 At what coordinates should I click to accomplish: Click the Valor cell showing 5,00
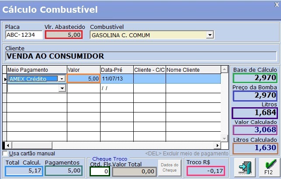point(83,78)
